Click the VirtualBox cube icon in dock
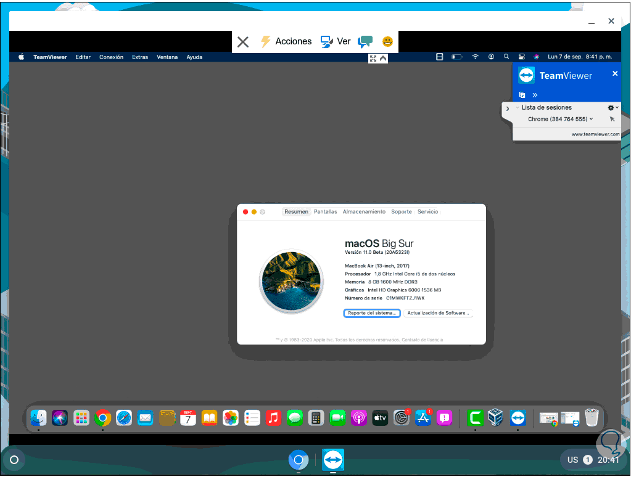This screenshot has height=477, width=631. pos(495,417)
